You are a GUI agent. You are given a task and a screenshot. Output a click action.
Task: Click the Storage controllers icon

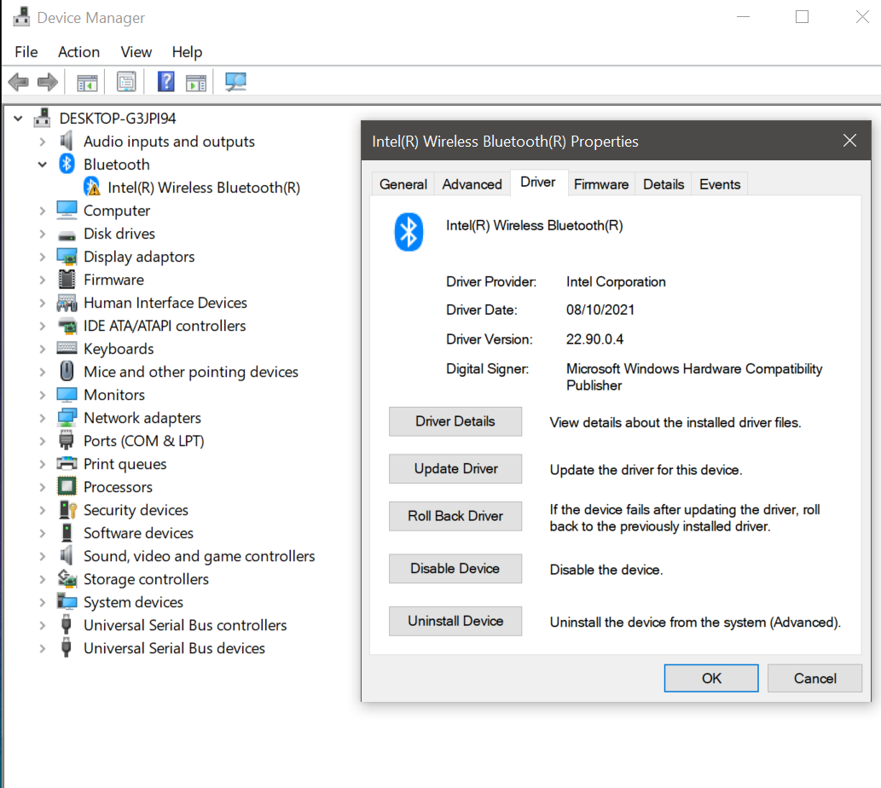coord(67,578)
